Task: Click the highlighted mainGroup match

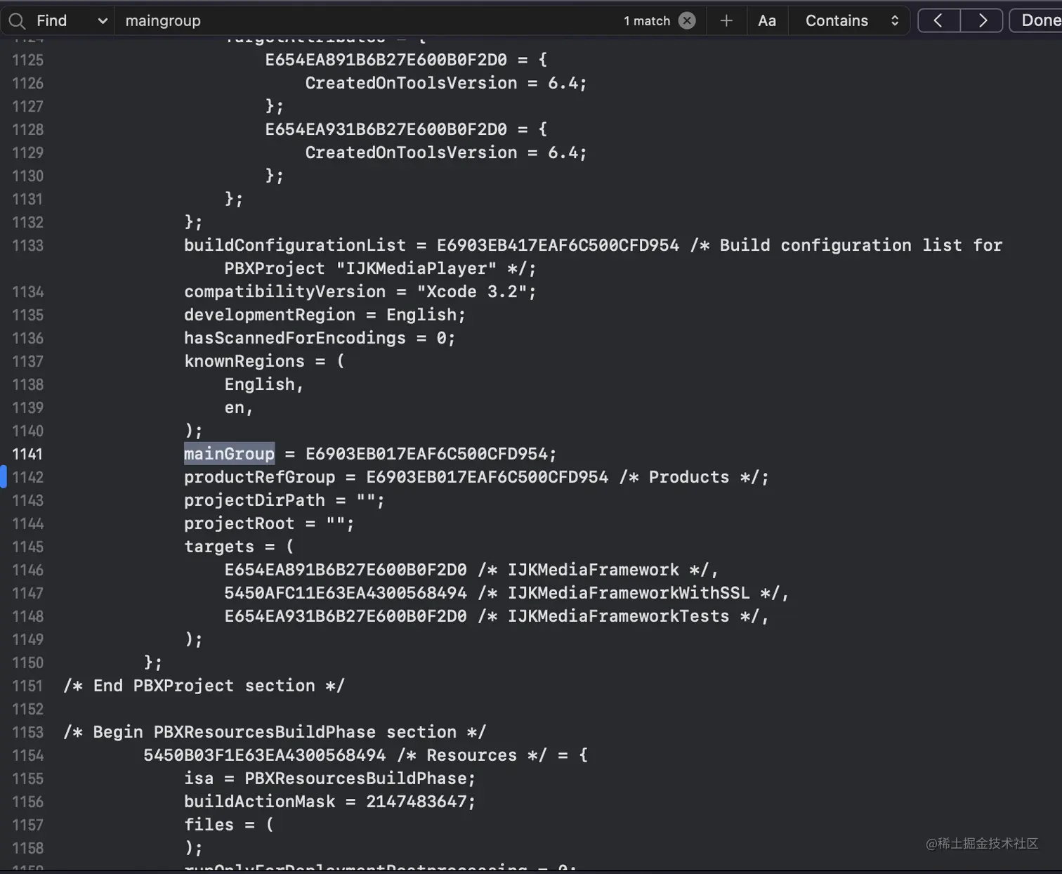Action: (x=229, y=454)
